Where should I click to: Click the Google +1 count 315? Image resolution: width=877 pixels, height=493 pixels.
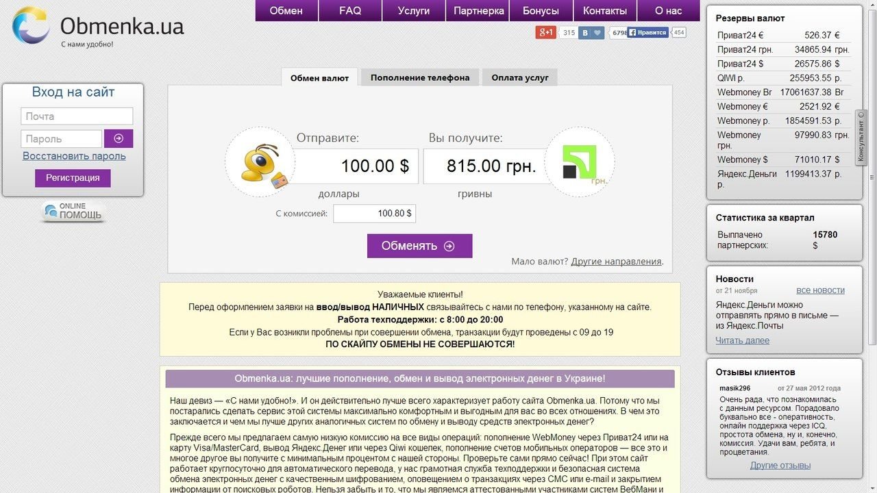[x=568, y=32]
